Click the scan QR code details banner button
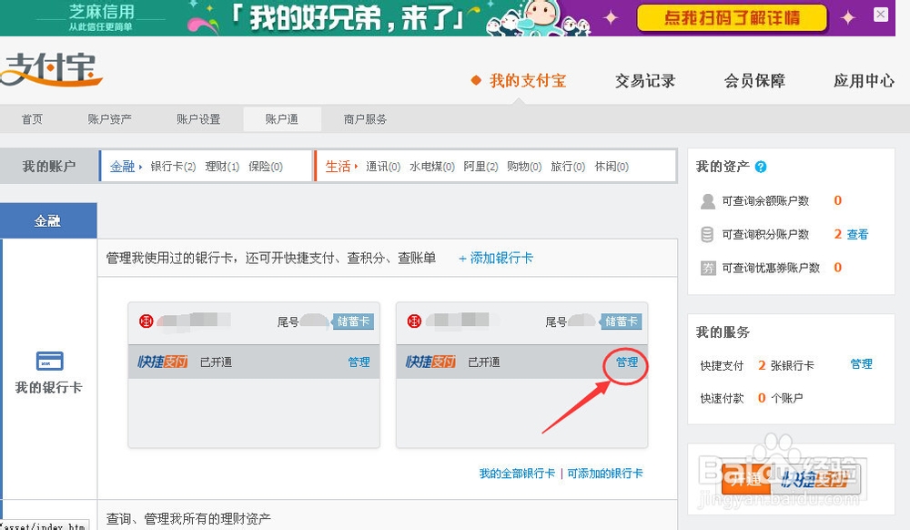Screen dimensions: 910x530 click(x=732, y=18)
